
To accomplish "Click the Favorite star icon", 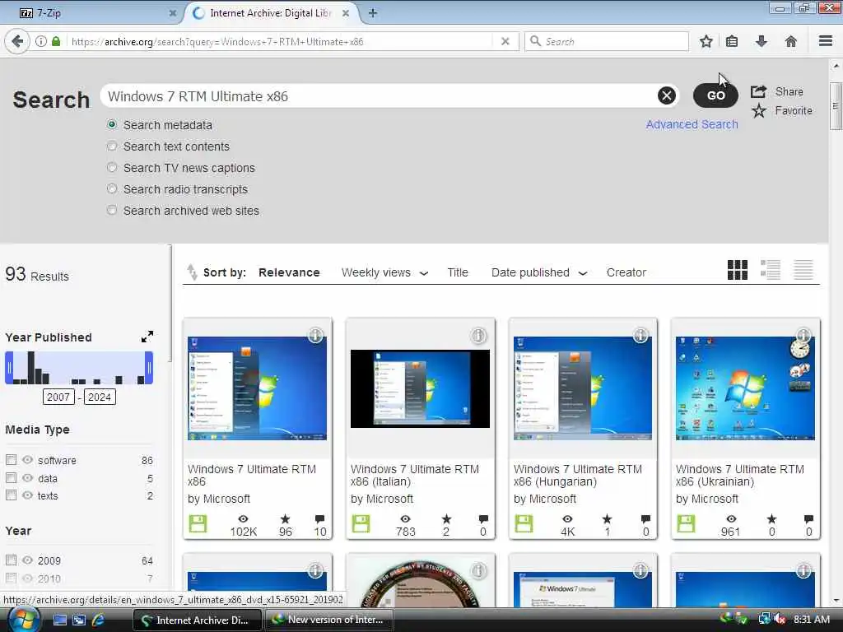I will click(758, 111).
